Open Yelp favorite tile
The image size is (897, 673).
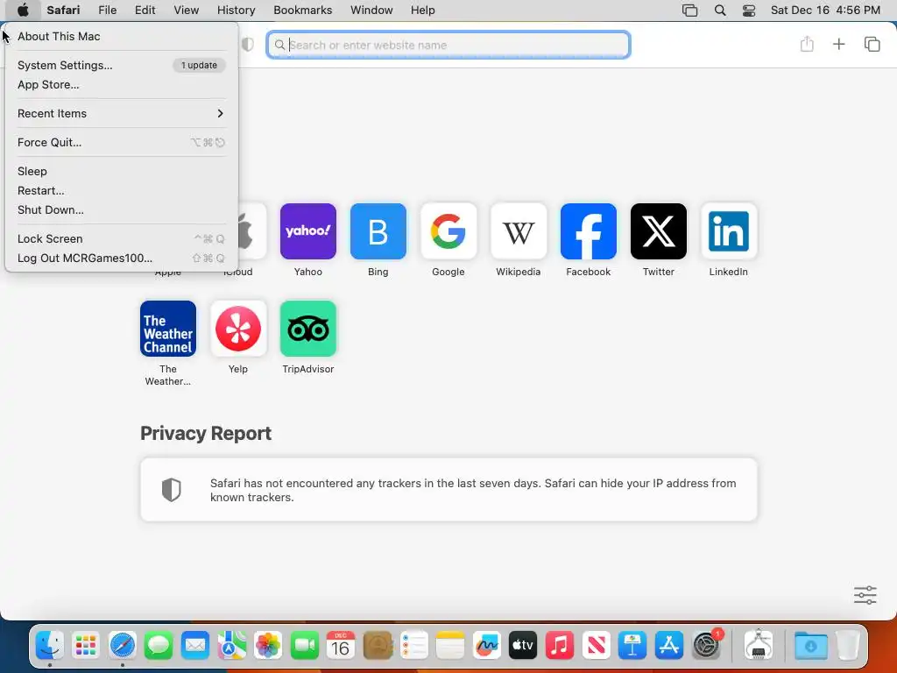pyautogui.click(x=238, y=329)
